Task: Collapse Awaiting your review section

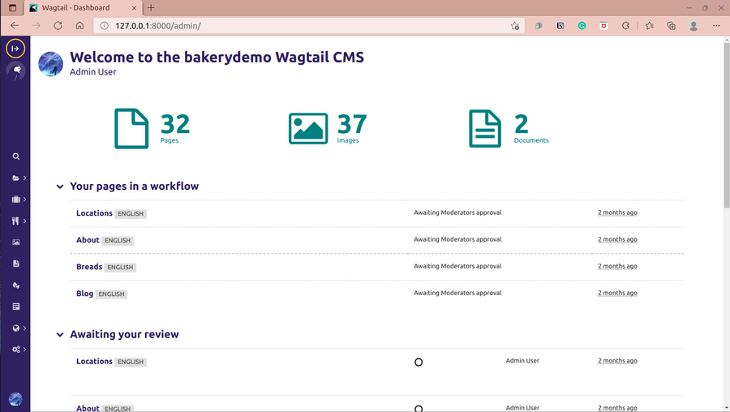Action: [x=59, y=335]
